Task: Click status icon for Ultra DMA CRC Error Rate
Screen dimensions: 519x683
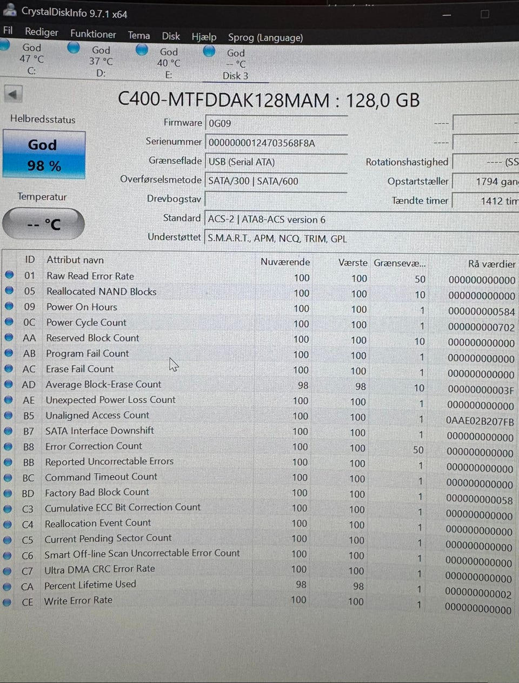Action: tap(7, 571)
